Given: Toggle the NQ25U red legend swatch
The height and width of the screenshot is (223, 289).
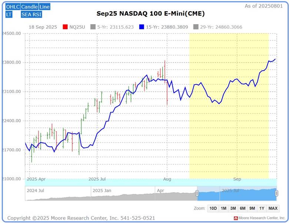Looking at the screenshot, I should click(x=65, y=27).
